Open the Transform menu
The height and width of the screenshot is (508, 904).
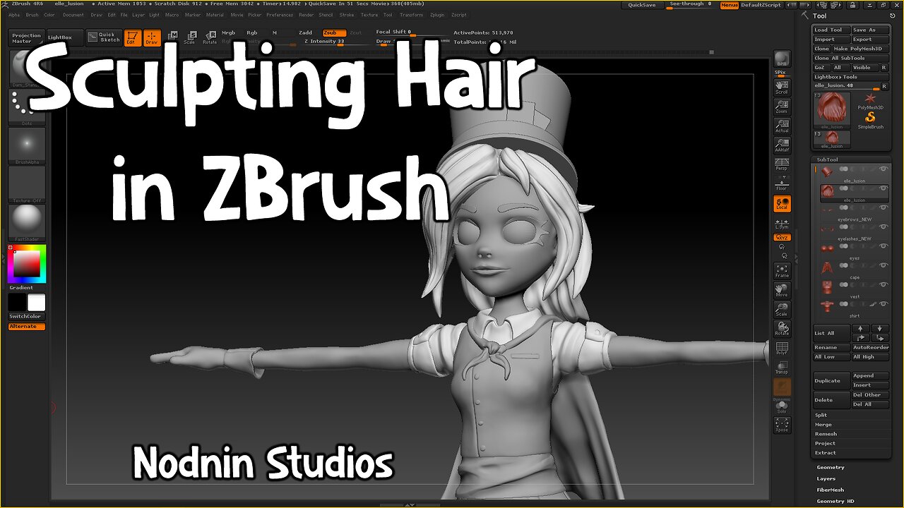412,15
